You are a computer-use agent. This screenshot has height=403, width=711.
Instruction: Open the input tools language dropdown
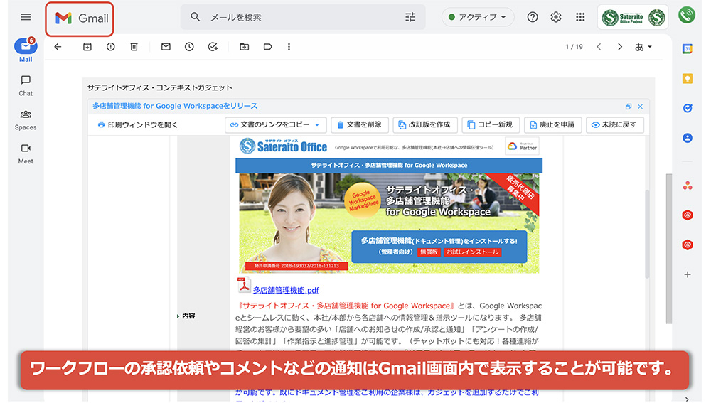[643, 47]
